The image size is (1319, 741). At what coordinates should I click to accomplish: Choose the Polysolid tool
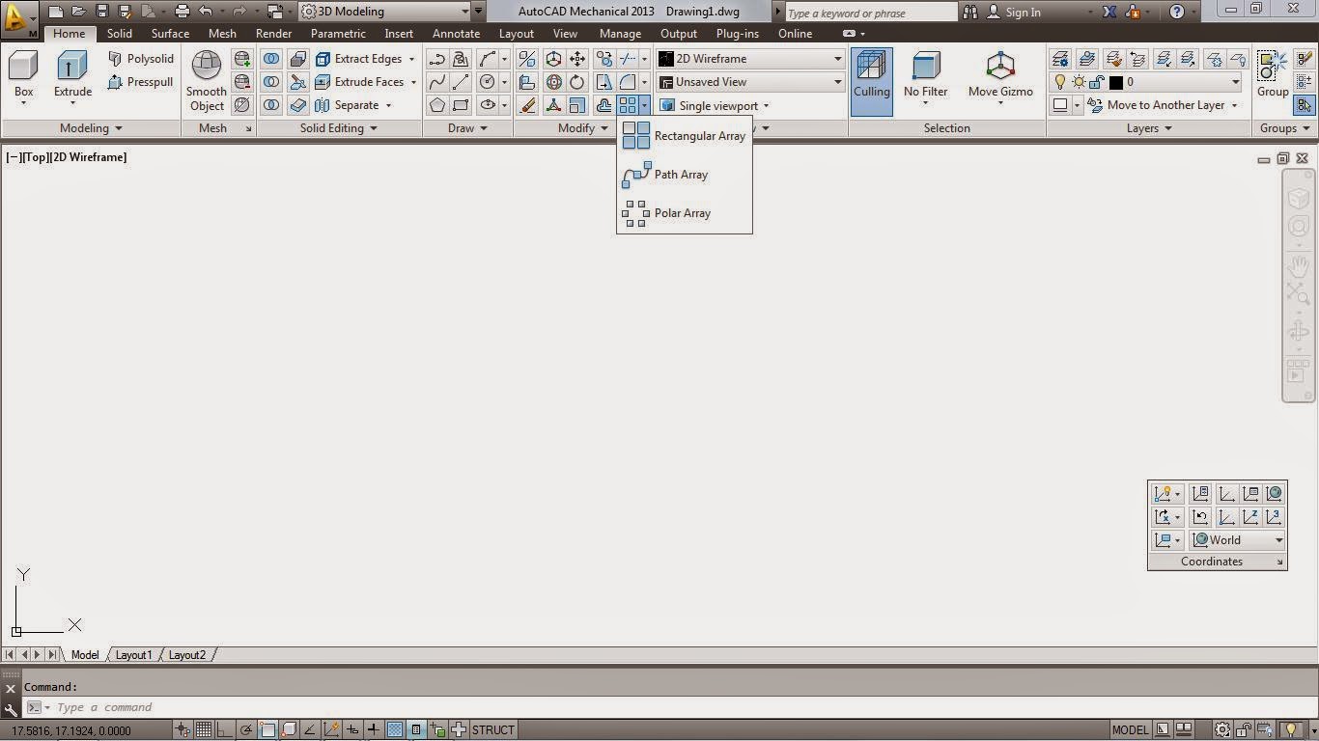[141, 59]
